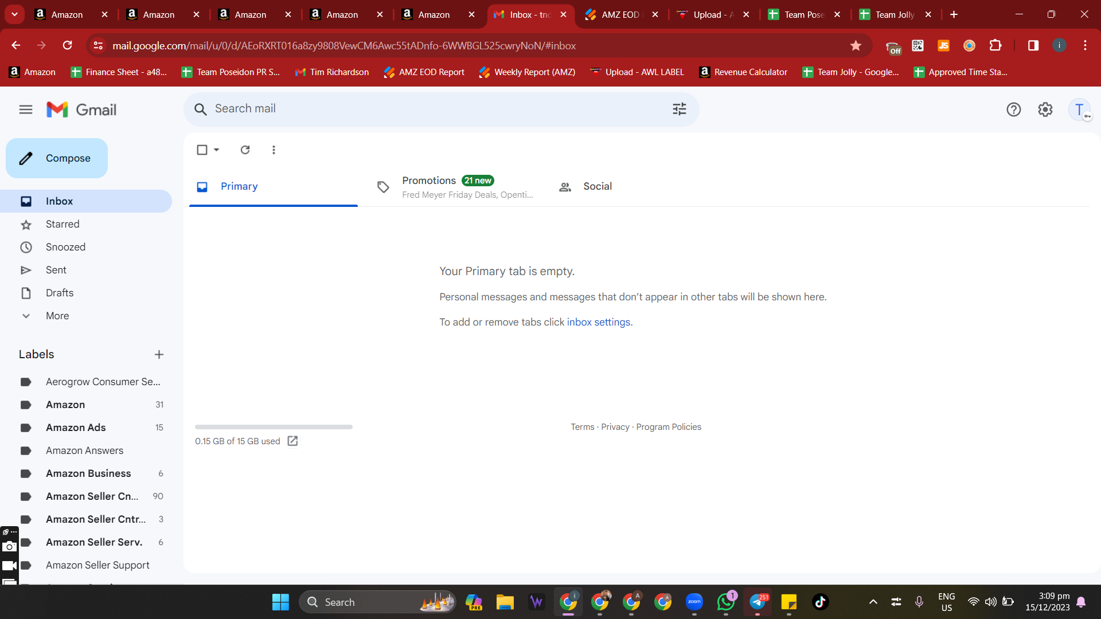Switch to the Primary tab
The height and width of the screenshot is (619, 1101).
pyautogui.click(x=274, y=186)
